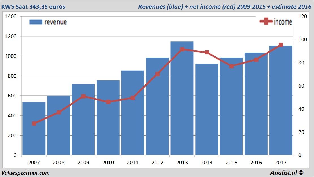Screen dimensions: 314x177
Task: Click the 2015 income marker
Action: [231, 66]
